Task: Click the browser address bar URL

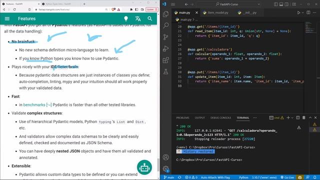Action: click(x=54, y=9)
